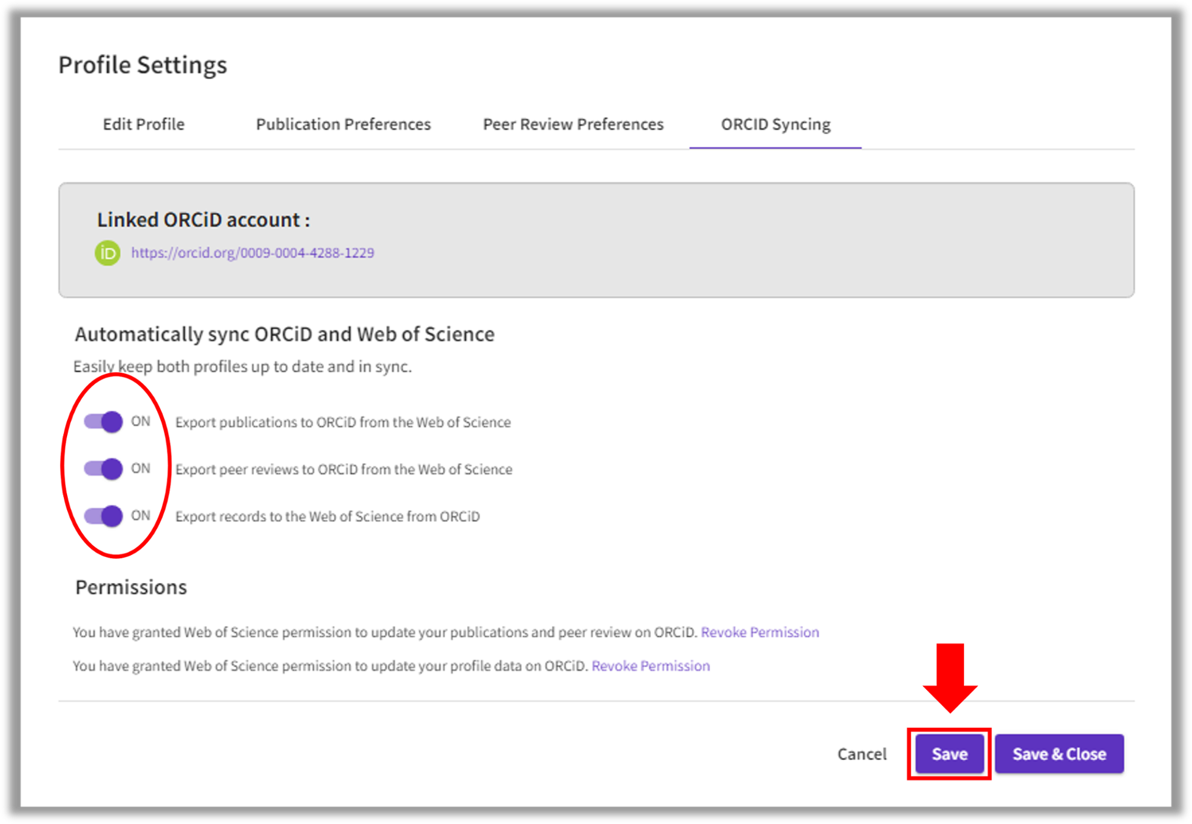Image resolution: width=1192 pixels, height=824 pixels.
Task: Click 'Export publications to ORCiD' description text
Action: point(343,422)
